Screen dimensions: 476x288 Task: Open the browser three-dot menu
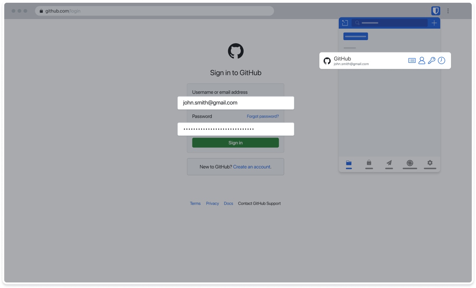[448, 11]
